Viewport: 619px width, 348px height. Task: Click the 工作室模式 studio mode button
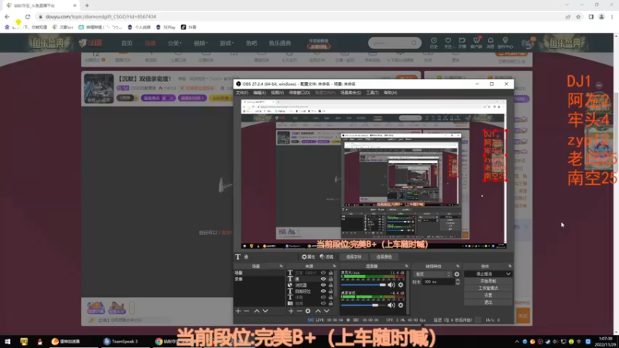pyautogui.click(x=488, y=288)
